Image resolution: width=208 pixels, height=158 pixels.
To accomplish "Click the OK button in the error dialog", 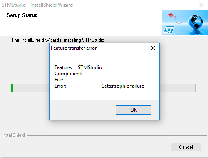I will coord(134,110).
